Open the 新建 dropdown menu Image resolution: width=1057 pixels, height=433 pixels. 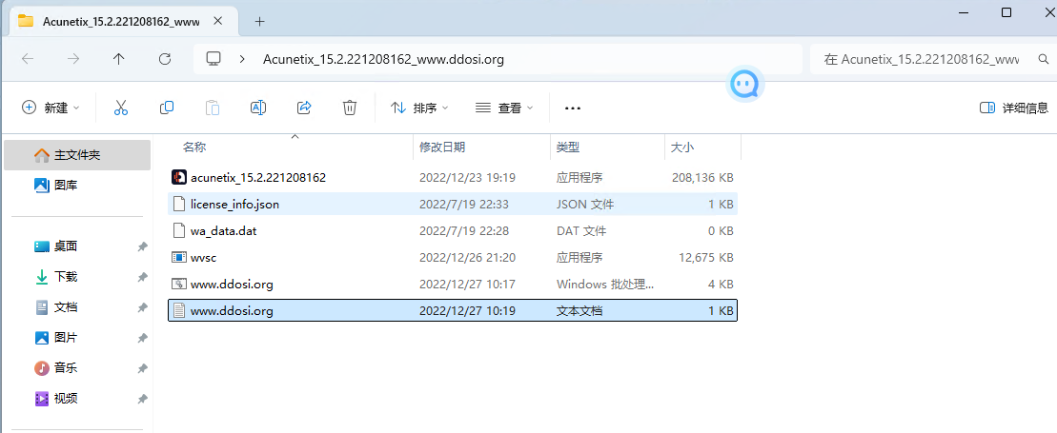pos(51,108)
